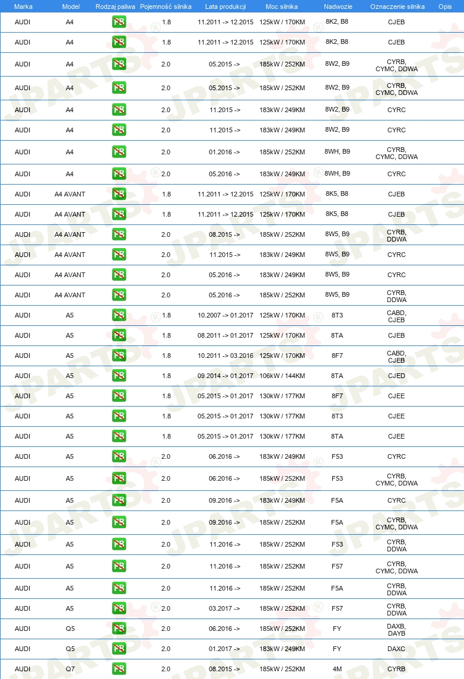
Task: Click fuel icon in A5 09.2016 183kW F5A row
Action: [x=119, y=500]
